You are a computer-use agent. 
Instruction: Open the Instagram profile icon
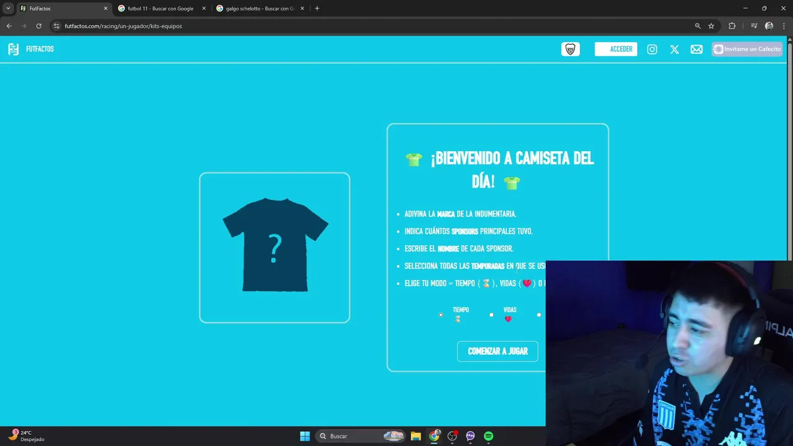click(652, 49)
